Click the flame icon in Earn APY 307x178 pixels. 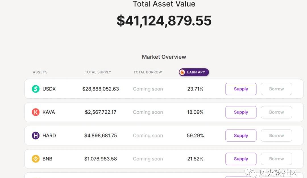coord(182,72)
